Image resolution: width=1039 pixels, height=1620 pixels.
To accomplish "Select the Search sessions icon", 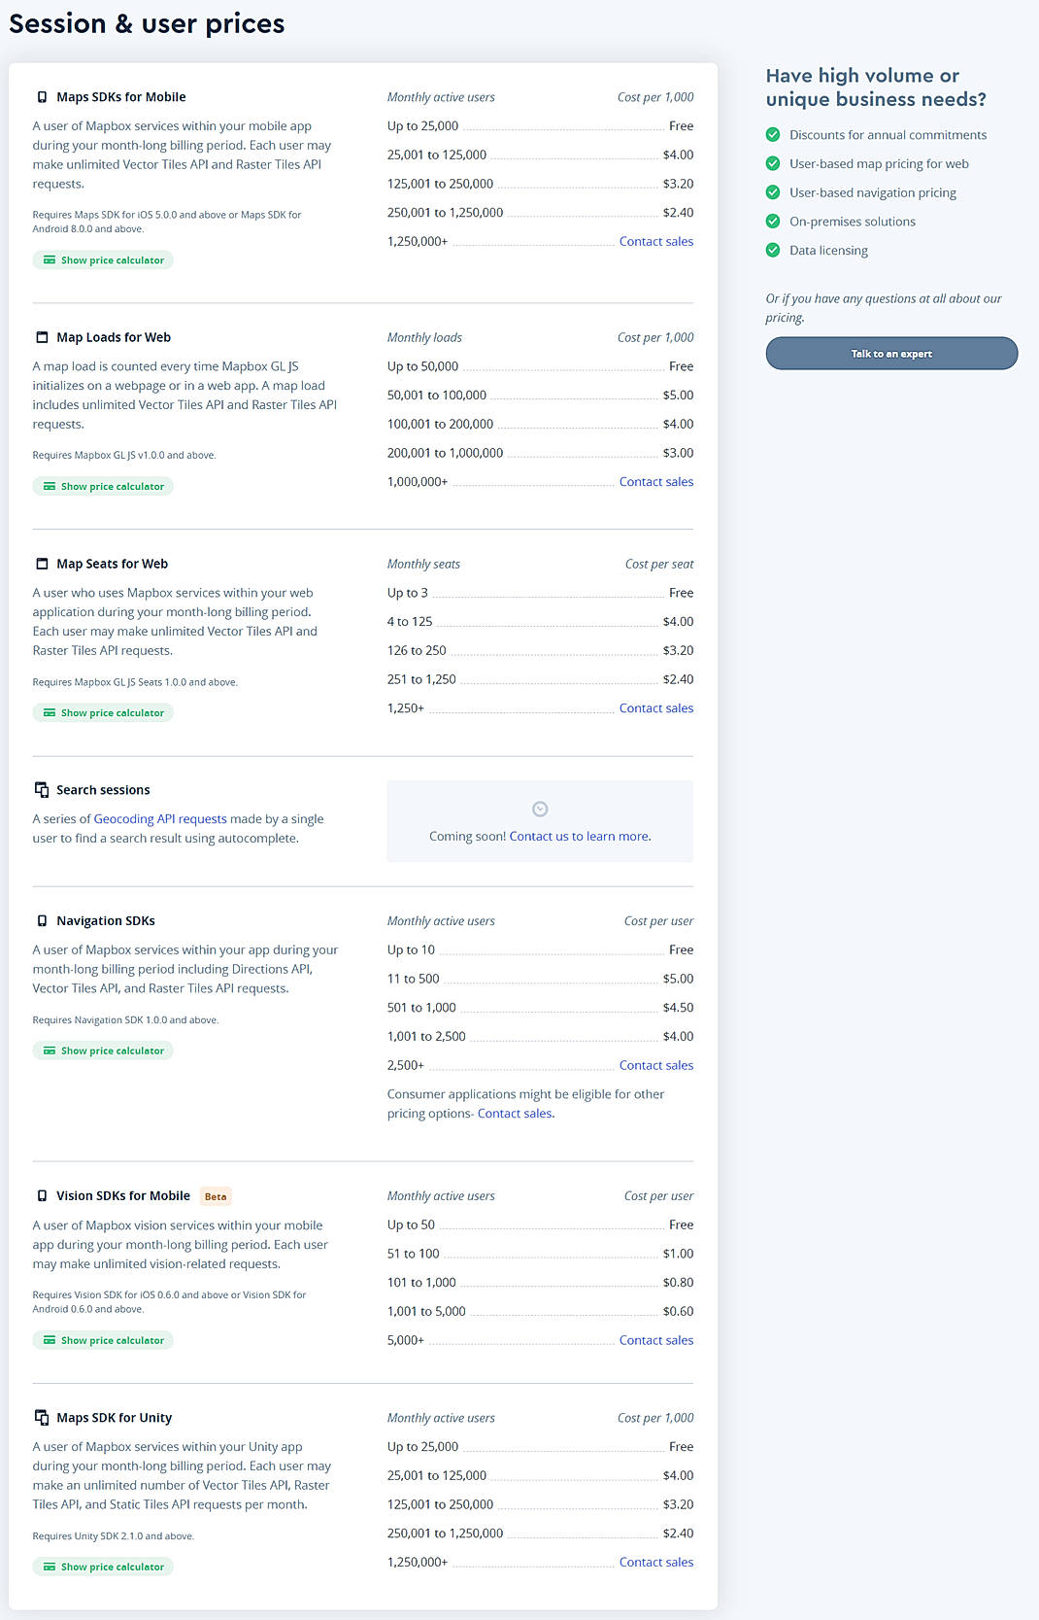I will [43, 789].
